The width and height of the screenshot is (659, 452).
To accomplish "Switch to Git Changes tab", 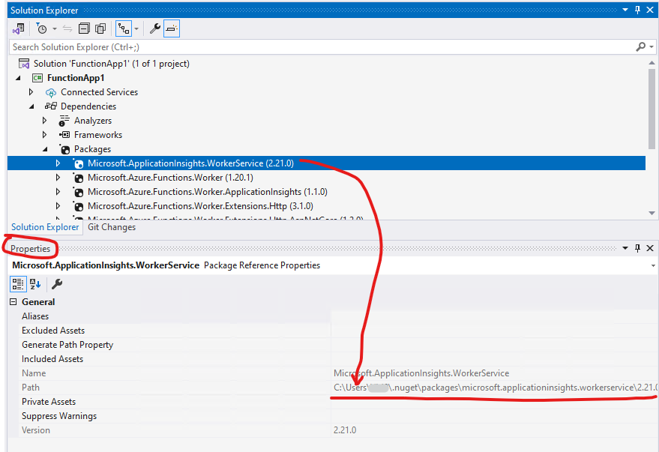I will pos(112,227).
